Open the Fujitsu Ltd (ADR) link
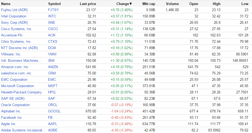 pyautogui.click(x=14, y=10)
